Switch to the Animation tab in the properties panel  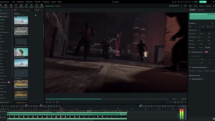click(208, 6)
